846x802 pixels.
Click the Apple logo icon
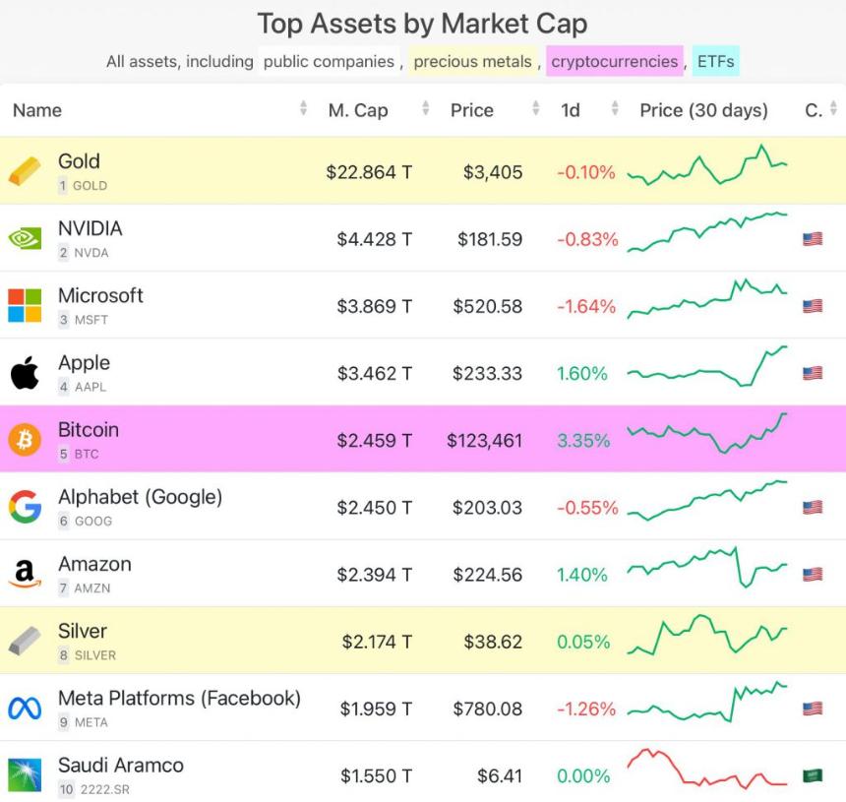point(26,373)
